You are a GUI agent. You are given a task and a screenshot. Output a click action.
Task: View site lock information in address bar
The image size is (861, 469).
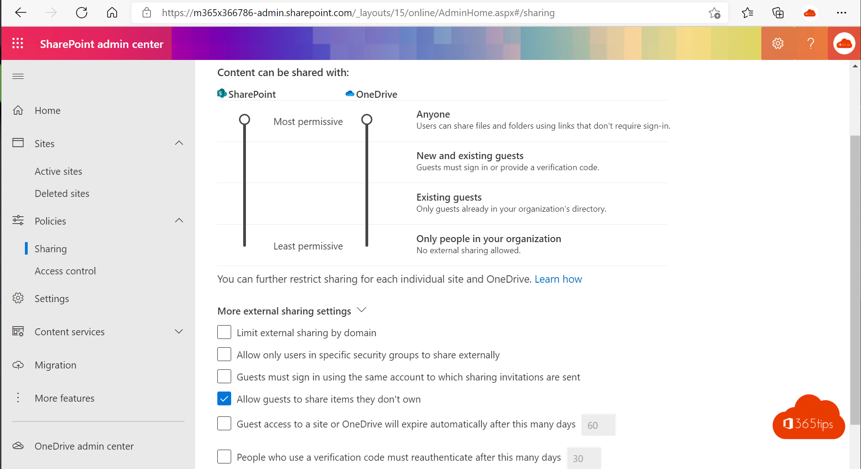coord(147,13)
